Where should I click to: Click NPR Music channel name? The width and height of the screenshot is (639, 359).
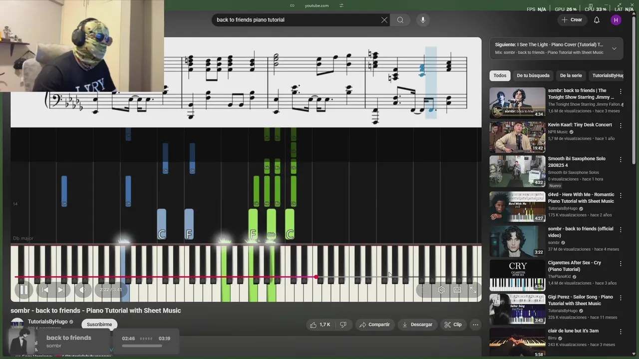coord(559,132)
